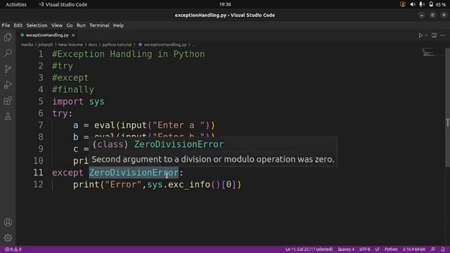Click 'sys.exc_info()' in the print statement
The image size is (450, 253).
[184, 184]
